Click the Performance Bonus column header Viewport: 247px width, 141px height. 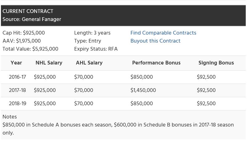point(156,63)
